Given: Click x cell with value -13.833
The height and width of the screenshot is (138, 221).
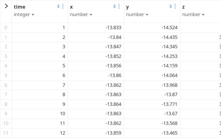Looking at the screenshot, I should (x=113, y=28).
